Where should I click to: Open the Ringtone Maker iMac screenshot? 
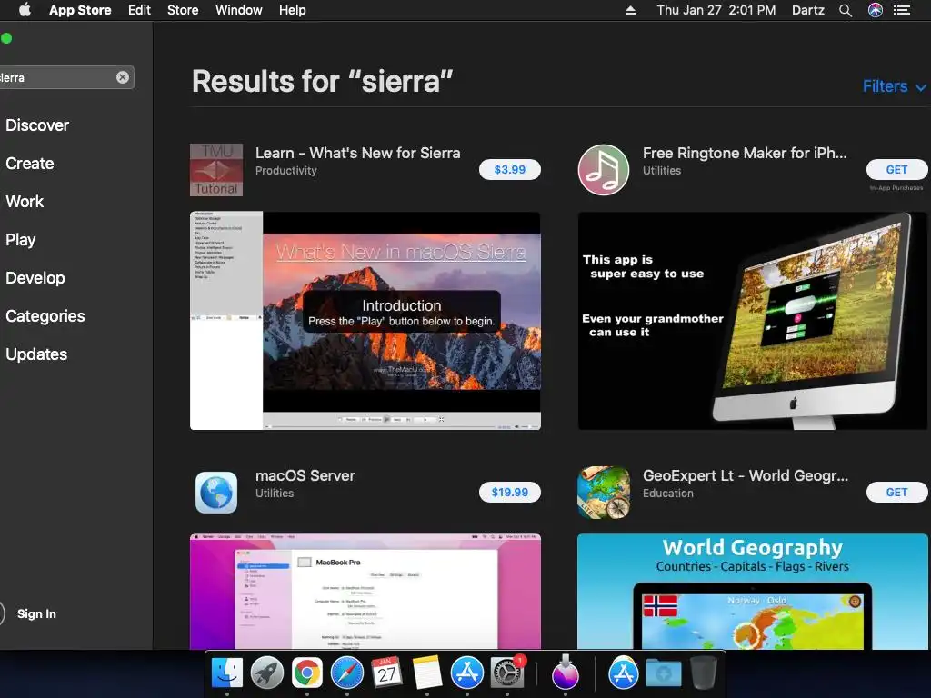[x=752, y=321]
